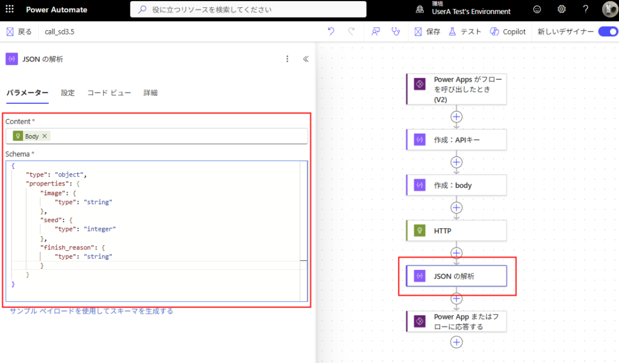Viewport: 619px width, 363px height.
Task: Toggle the 新しいデザイナー switch
Action: [608, 31]
